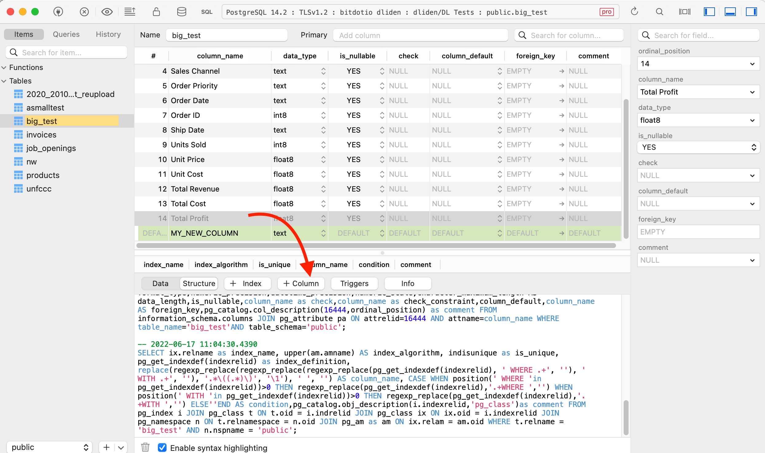Open data_type stepper for Order Priority row

[323, 86]
